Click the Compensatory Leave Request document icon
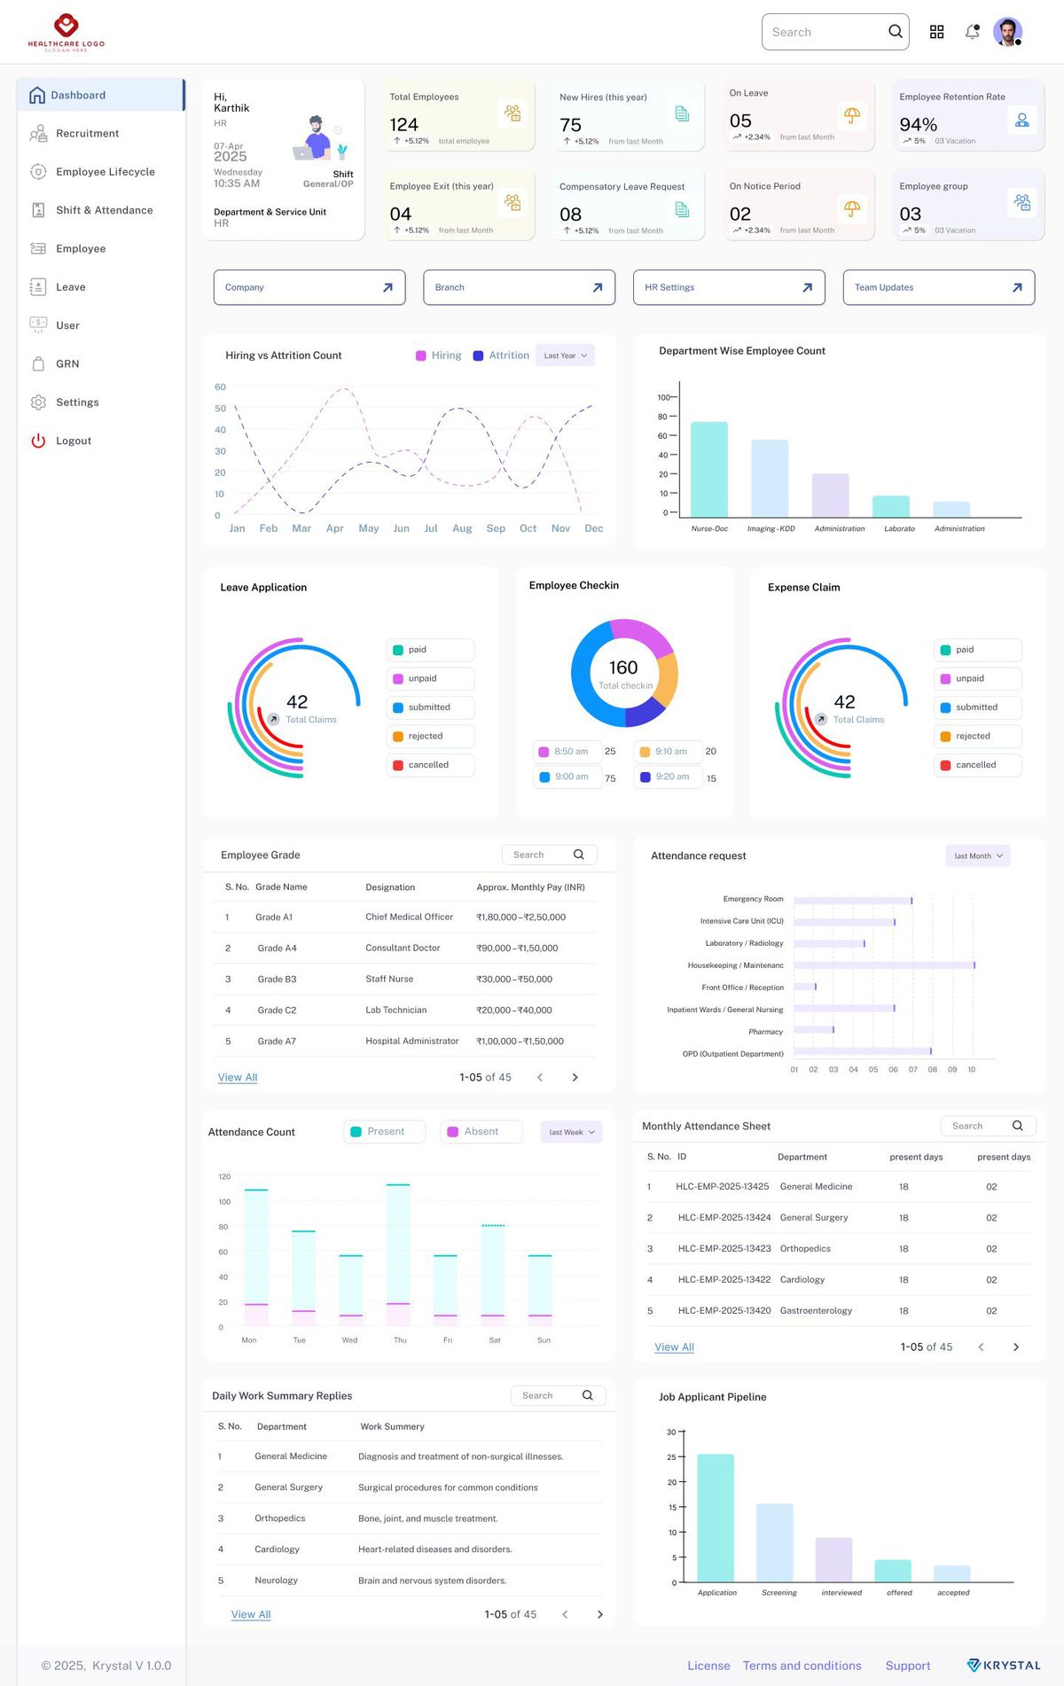This screenshot has width=1064, height=1686. 682,209
